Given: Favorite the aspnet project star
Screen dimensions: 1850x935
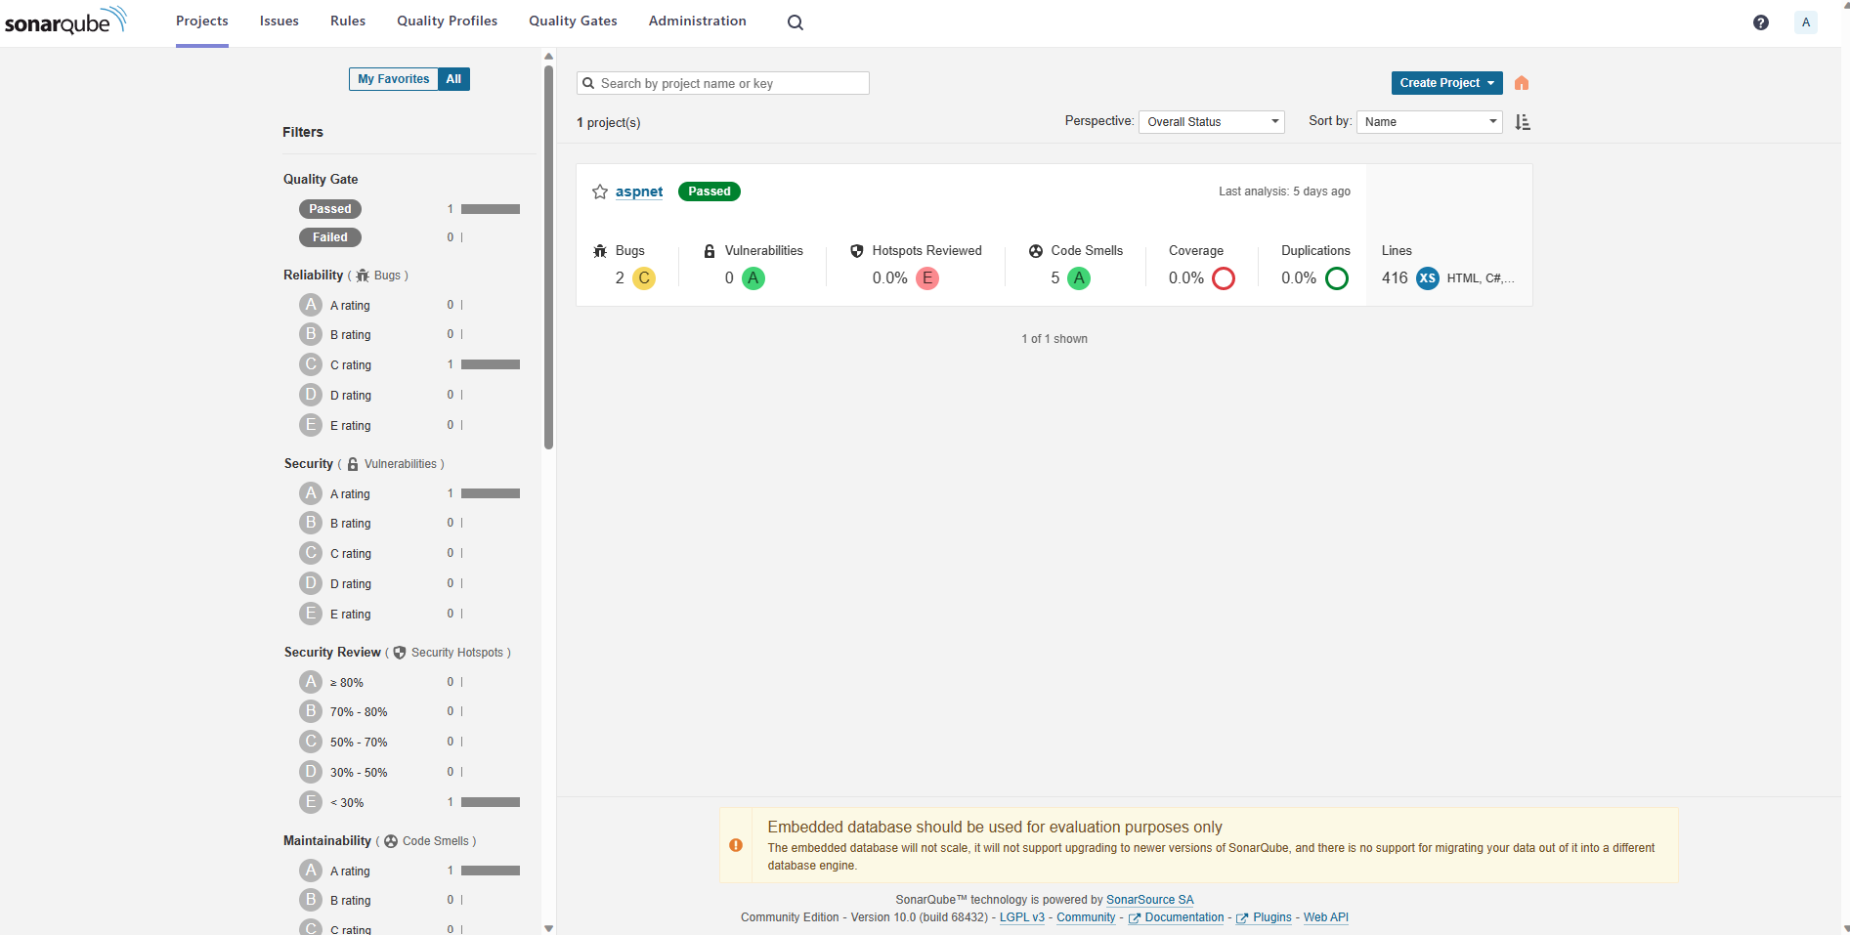Looking at the screenshot, I should point(600,192).
